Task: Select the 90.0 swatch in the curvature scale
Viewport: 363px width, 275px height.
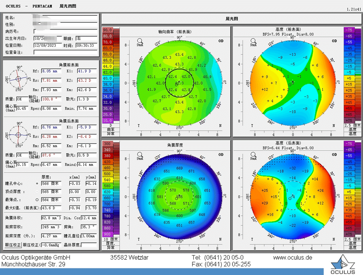Action: pyautogui.click(x=107, y=30)
